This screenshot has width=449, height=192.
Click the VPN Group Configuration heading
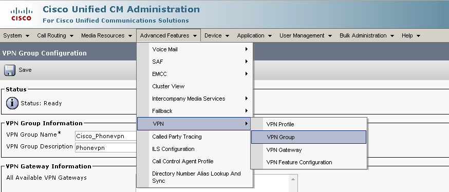(44, 53)
